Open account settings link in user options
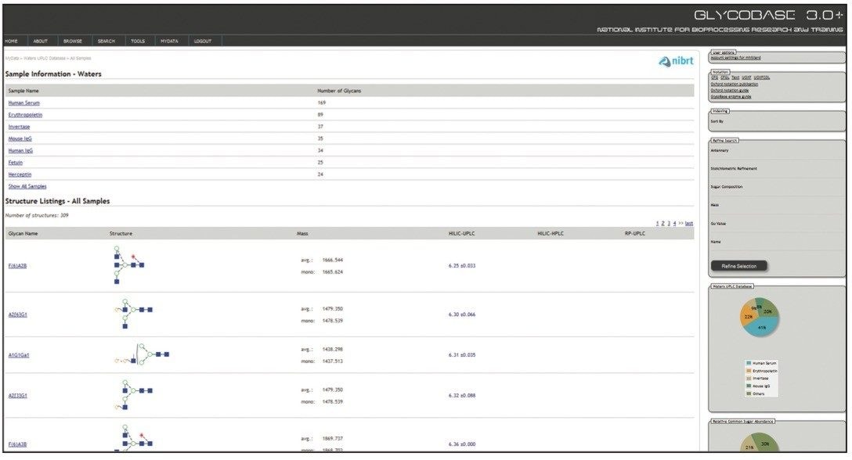This screenshot has width=852, height=460. click(736, 58)
